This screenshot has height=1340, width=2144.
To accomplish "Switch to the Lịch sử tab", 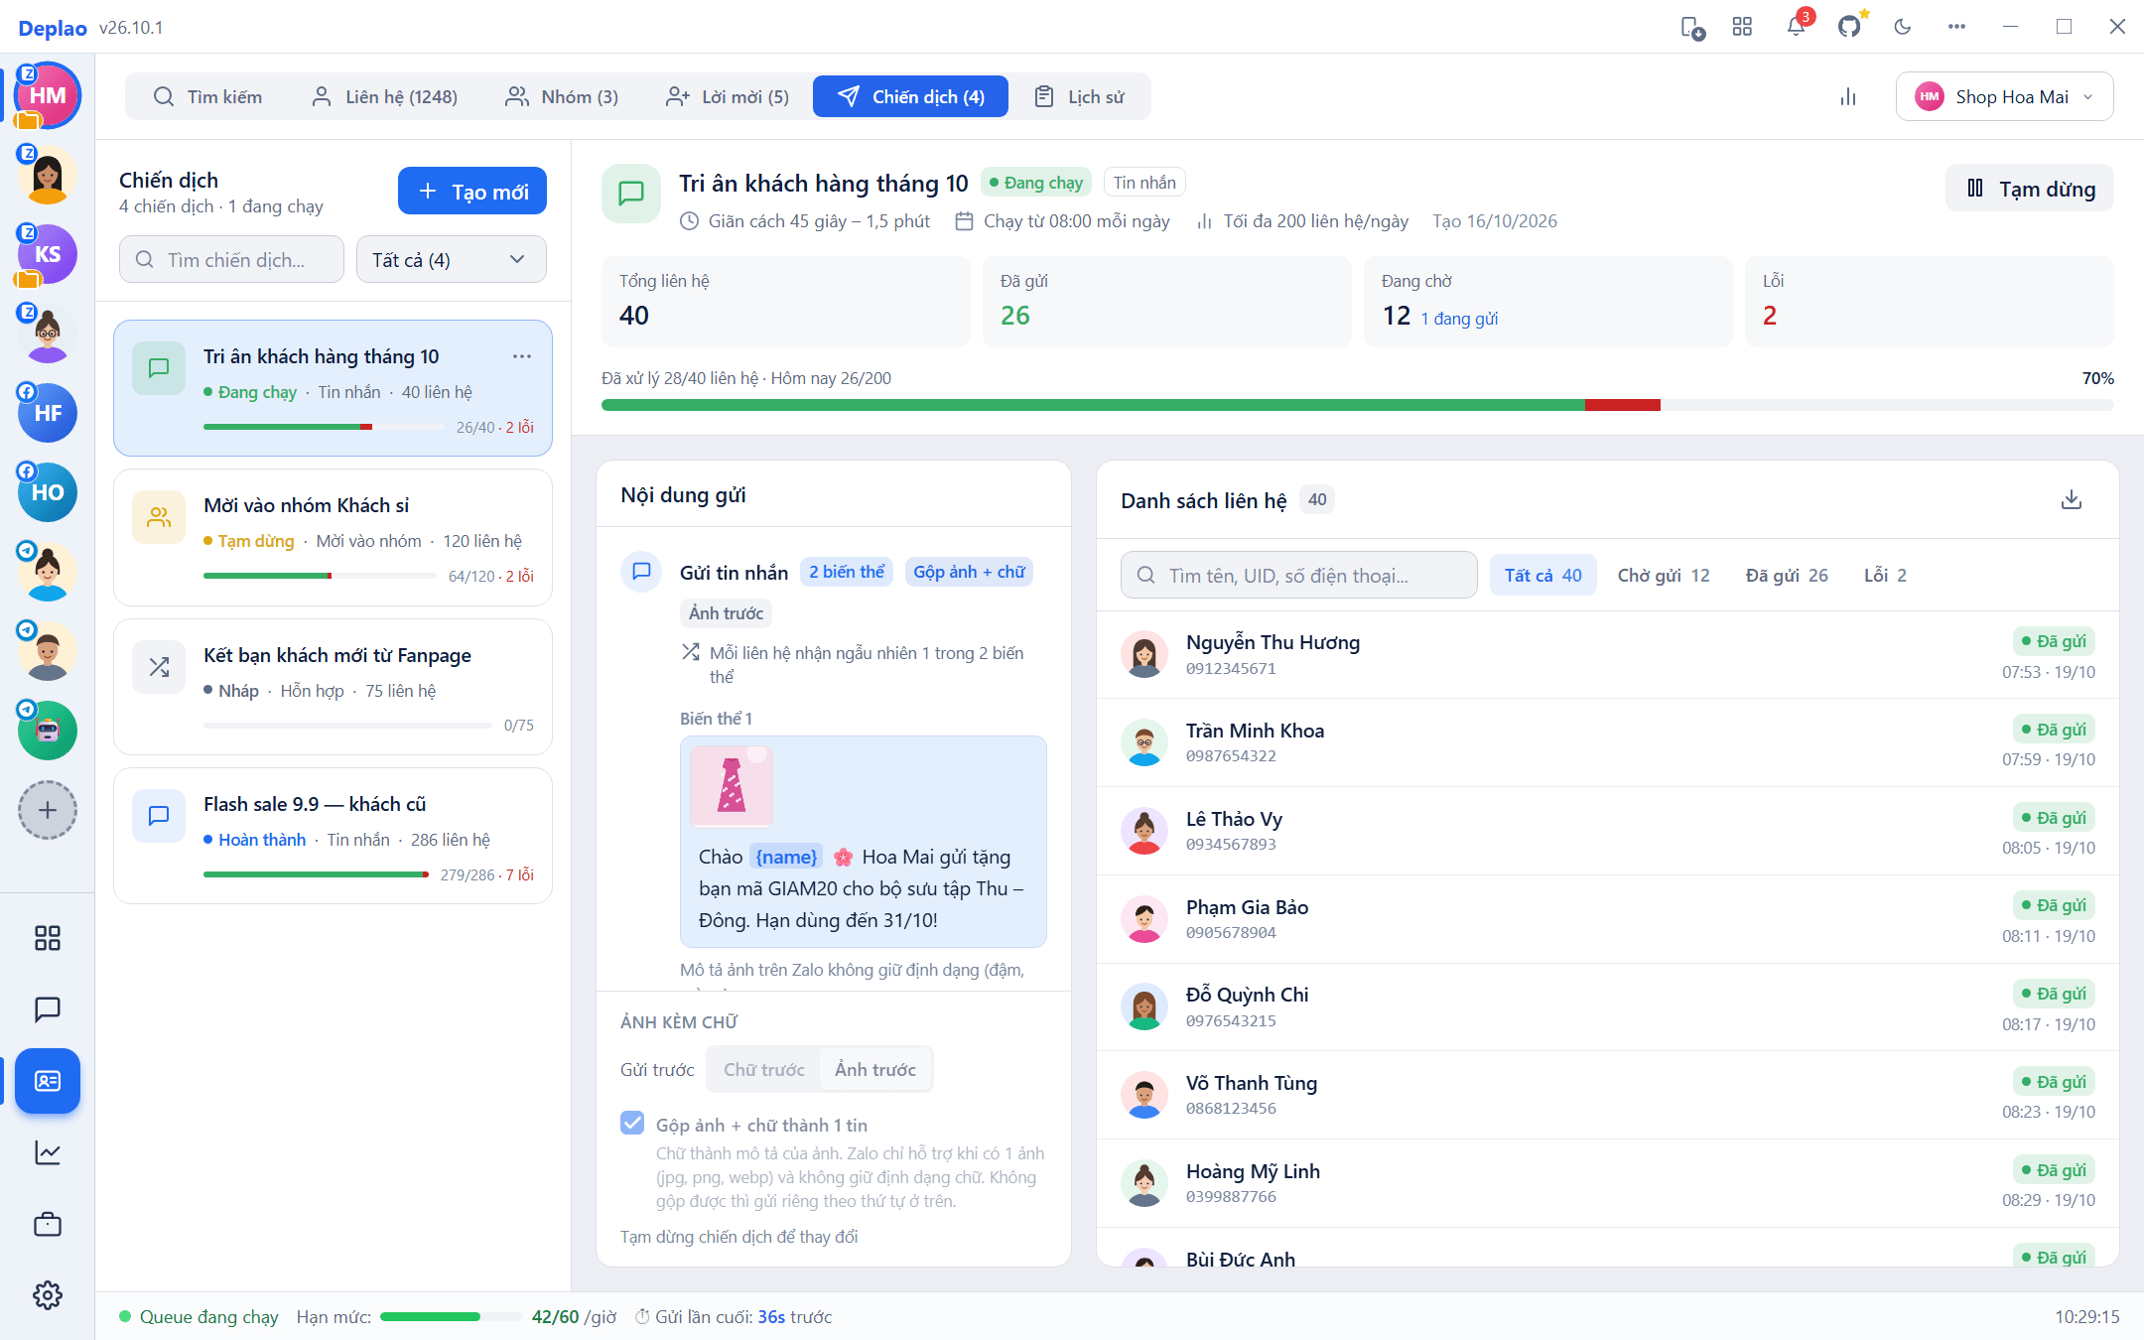I will 1080,96.
